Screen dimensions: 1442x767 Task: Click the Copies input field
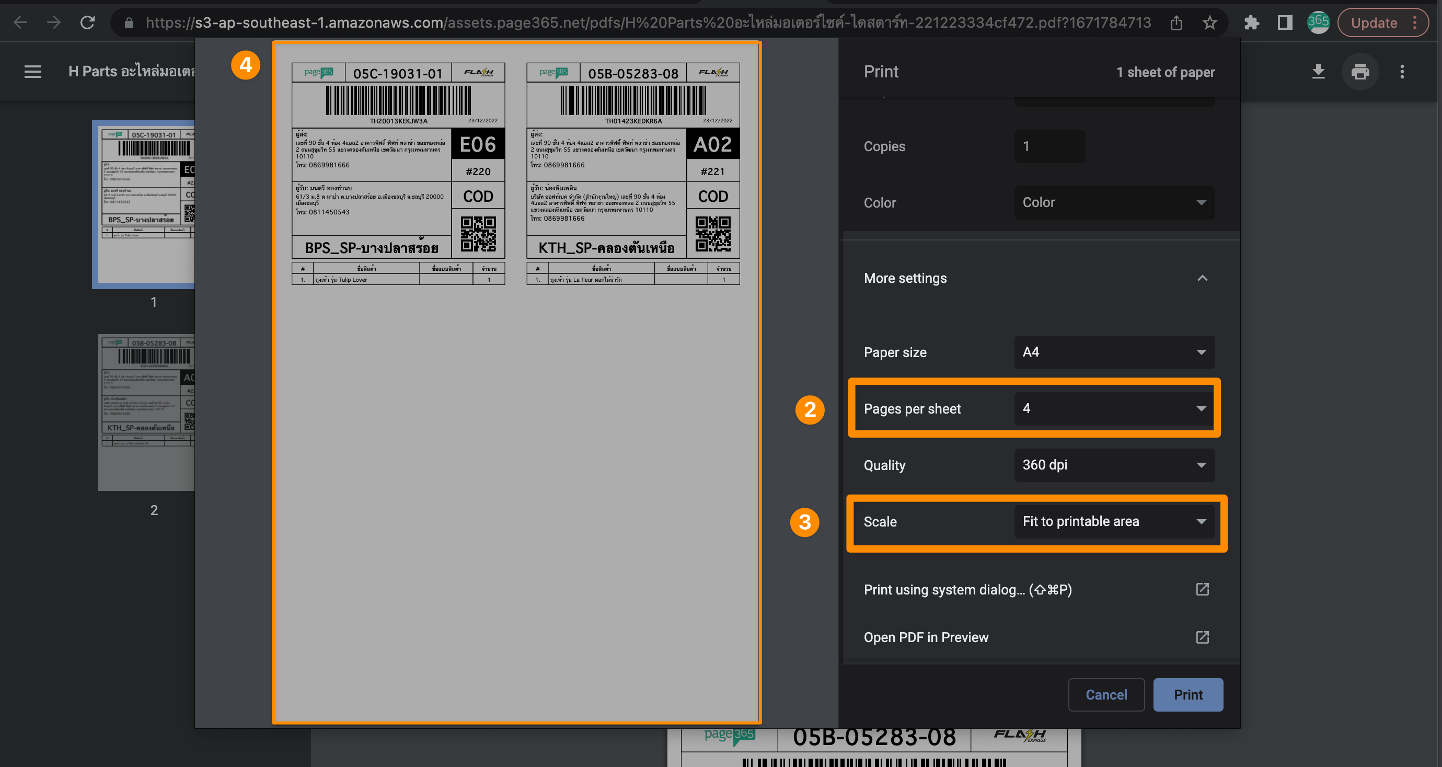tap(1049, 147)
